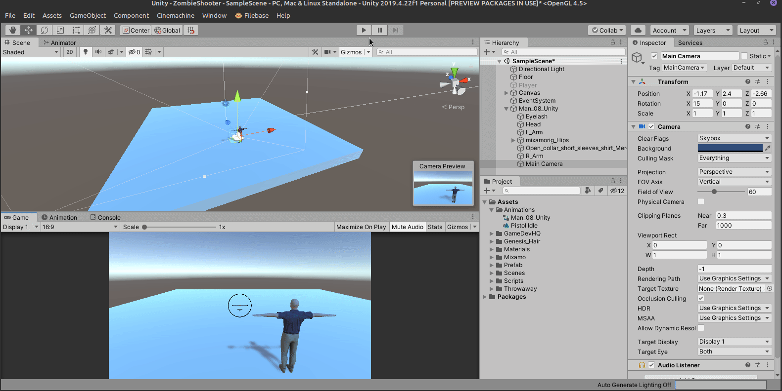782x391 pixels.
Task: Toggle Center pivot mode button
Action: coord(136,30)
